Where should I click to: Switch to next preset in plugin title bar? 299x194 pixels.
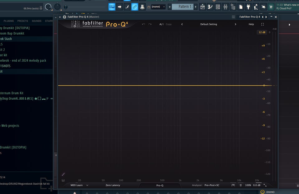(x=266, y=17)
